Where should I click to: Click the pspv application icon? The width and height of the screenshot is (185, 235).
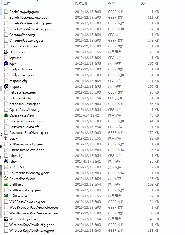tap(6, 138)
